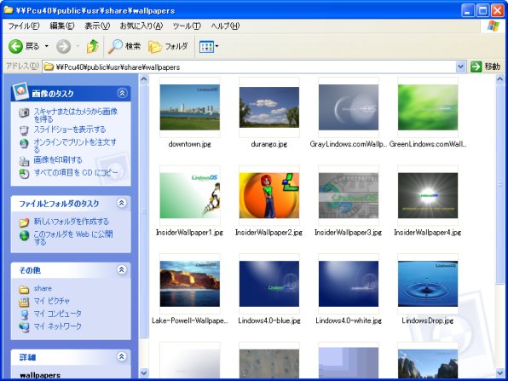
Task: Select the GrayLindows.comWallp.. thumbnail
Action: point(349,107)
